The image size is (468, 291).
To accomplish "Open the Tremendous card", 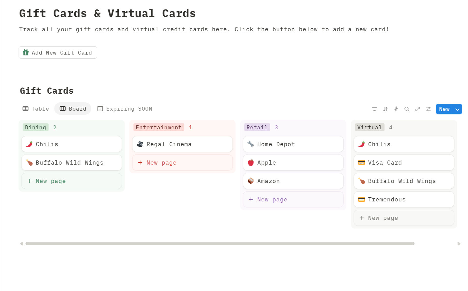I will coord(404,199).
